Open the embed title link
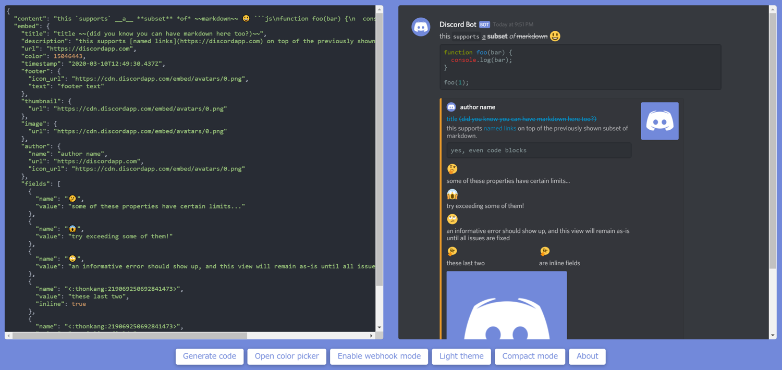782x370 pixels. coord(521,119)
